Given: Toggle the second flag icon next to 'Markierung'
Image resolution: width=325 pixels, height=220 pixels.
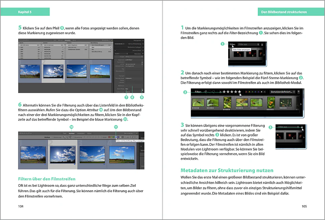Looking at the screenshot, I should click(x=67, y=137).
